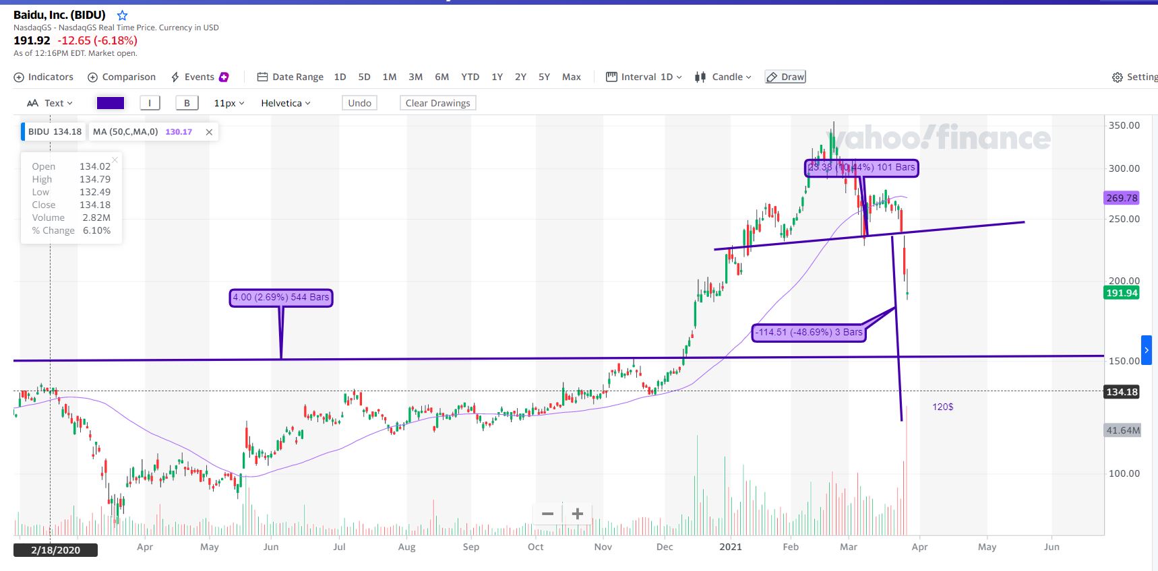Toggle the Draw tool button

tap(785, 77)
